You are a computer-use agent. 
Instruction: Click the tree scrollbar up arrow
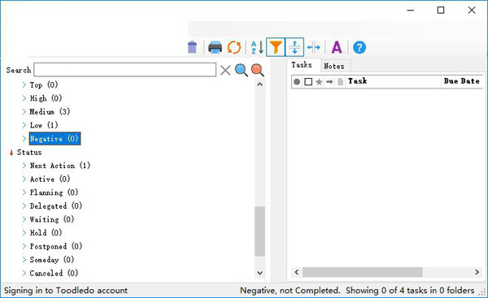(x=260, y=84)
